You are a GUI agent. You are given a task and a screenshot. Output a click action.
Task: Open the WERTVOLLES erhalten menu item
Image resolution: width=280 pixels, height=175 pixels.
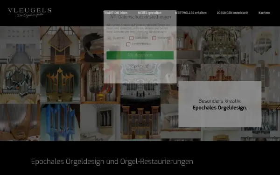tap(190, 13)
